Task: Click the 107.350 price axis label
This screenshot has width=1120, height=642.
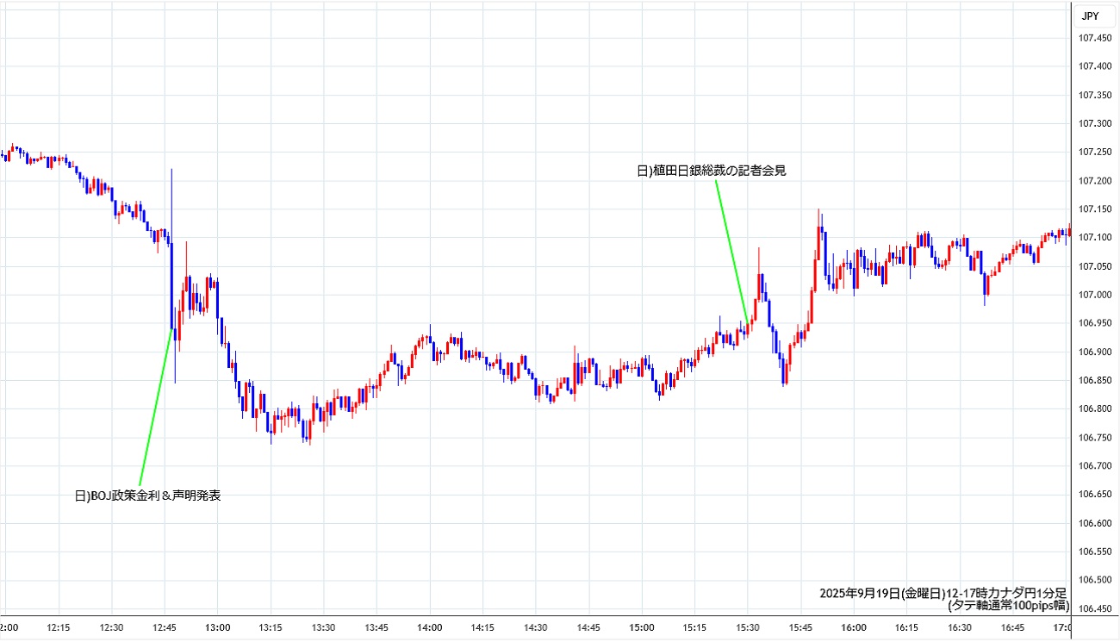Action: point(1095,94)
